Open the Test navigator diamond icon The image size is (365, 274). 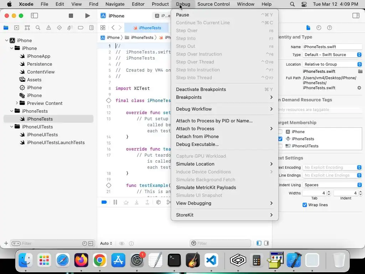(60, 28)
